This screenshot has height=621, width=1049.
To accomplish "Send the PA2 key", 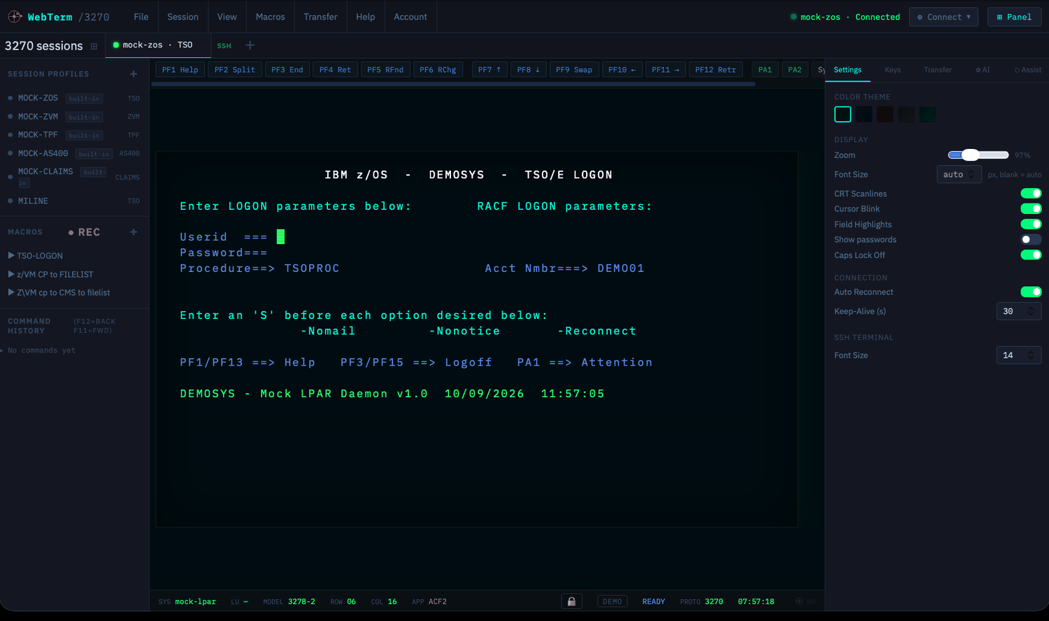I will click(x=795, y=70).
